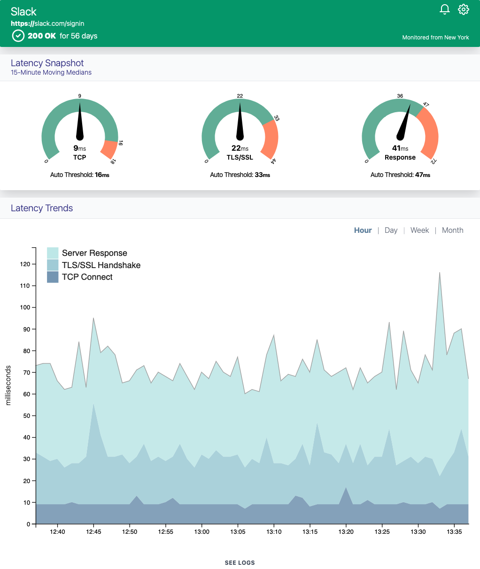Switch latency trends to Week view
This screenshot has height=569, width=480.
[419, 230]
